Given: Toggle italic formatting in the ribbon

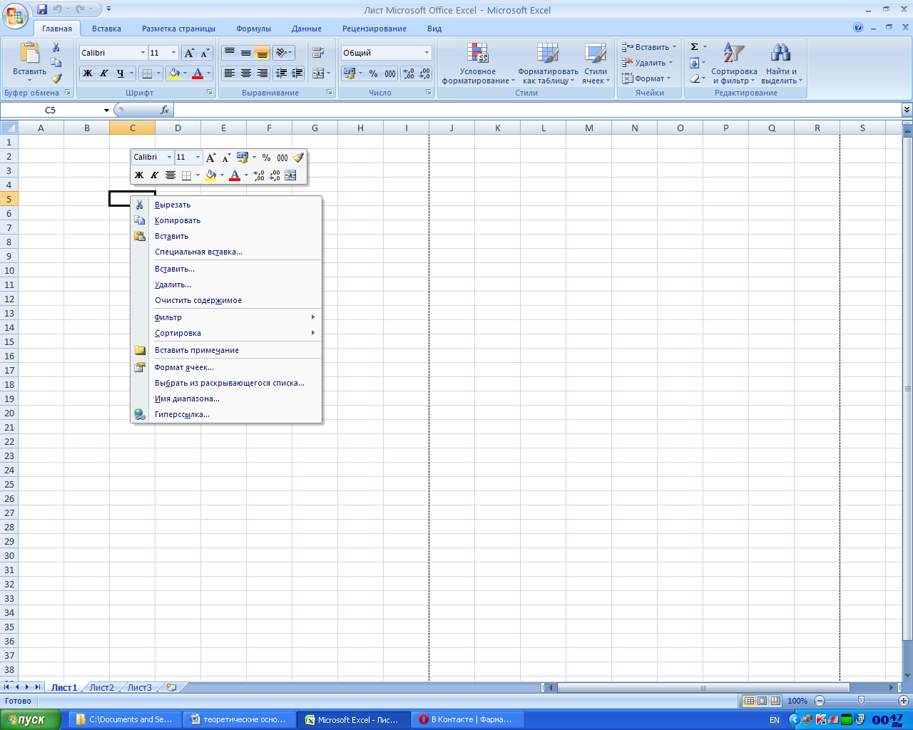Looking at the screenshot, I should point(104,73).
